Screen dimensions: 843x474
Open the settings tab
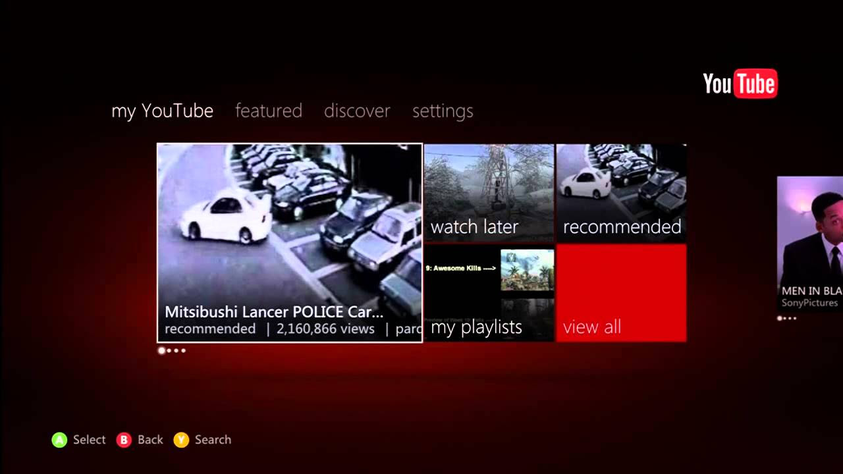click(x=443, y=111)
